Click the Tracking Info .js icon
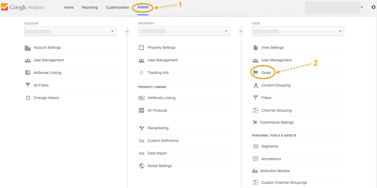377x188 pixels. click(141, 73)
